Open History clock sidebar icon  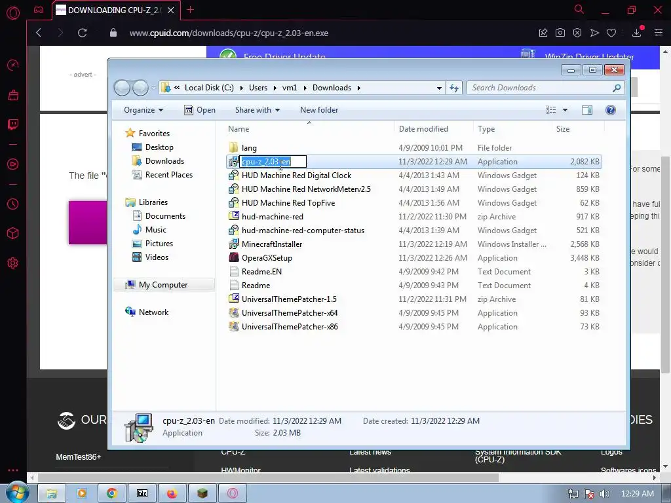point(13,204)
